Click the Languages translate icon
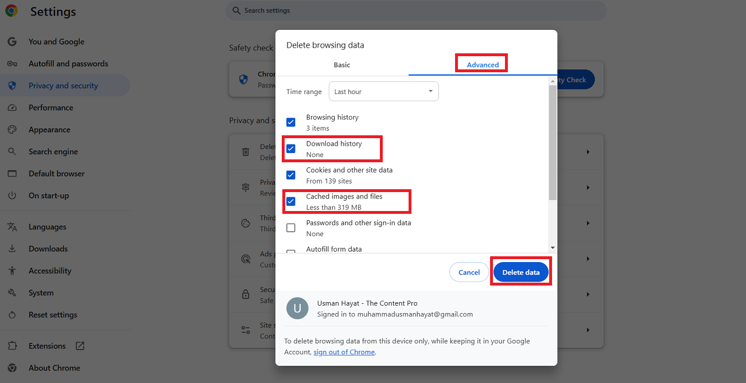746x383 pixels. [12, 227]
